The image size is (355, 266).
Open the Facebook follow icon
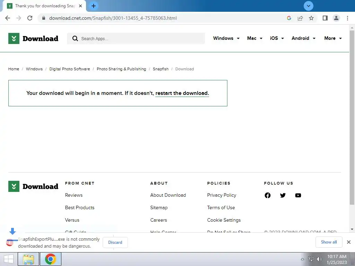point(267,195)
